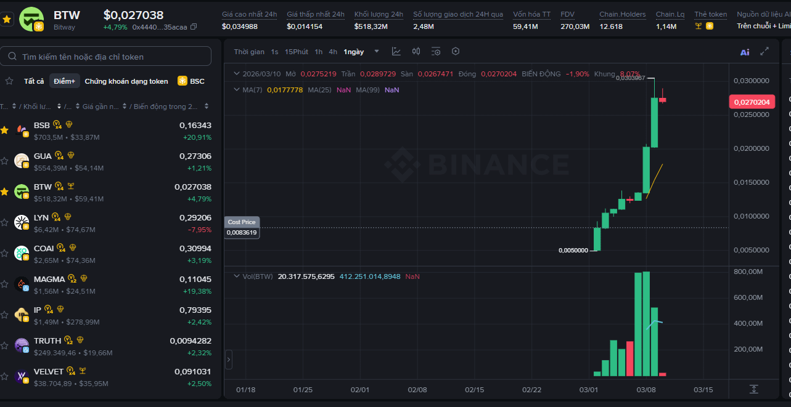This screenshot has height=407, width=791.
Task: Collapse the Vol(BTW) indicator chevron
Action: point(236,276)
